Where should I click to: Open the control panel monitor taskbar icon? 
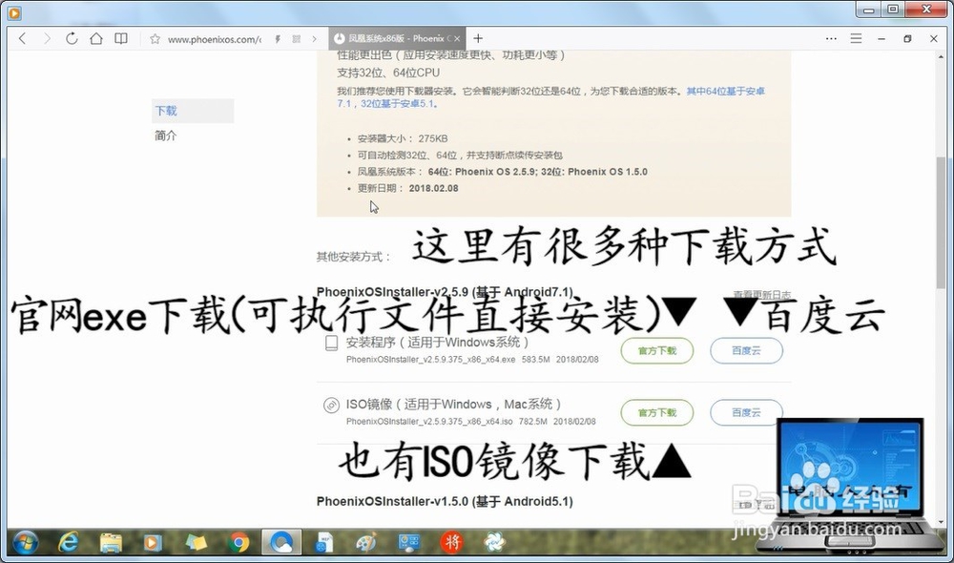(x=409, y=542)
